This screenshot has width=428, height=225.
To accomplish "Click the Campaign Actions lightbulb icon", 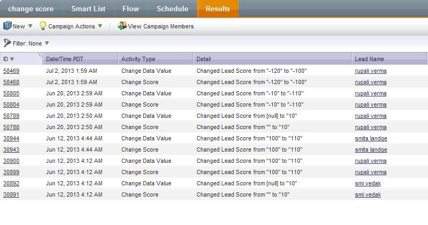I will (x=43, y=26).
